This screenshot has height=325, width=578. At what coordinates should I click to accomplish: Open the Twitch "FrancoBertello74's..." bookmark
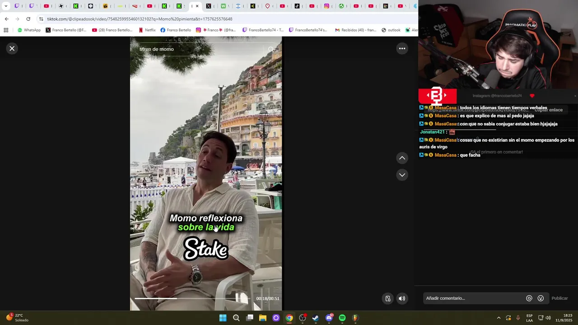(308, 30)
